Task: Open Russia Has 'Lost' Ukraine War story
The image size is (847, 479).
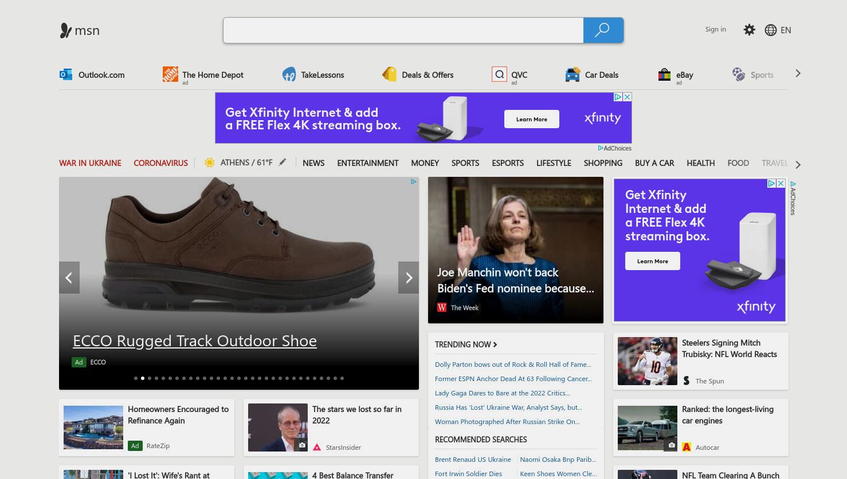Action: tap(508, 407)
